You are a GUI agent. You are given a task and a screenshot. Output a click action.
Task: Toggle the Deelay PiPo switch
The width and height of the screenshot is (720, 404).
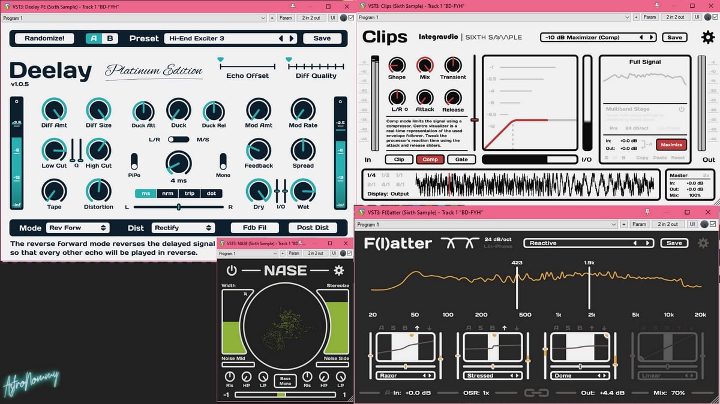[x=134, y=161]
